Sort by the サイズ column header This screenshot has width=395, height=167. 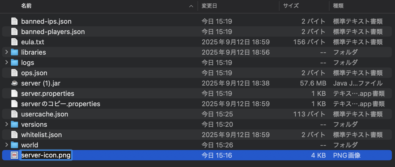click(x=291, y=6)
